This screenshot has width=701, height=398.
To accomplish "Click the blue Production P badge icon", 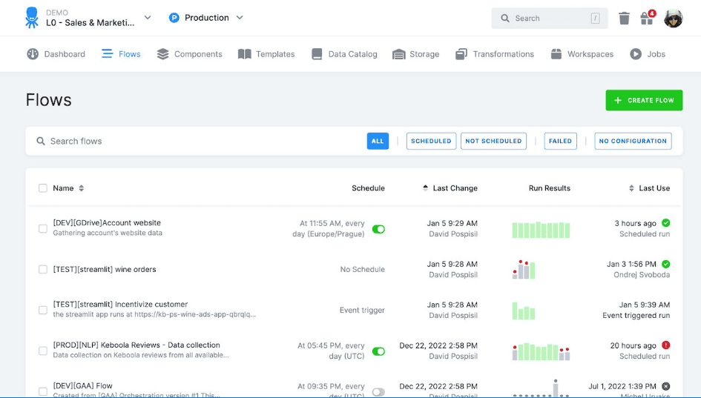I will [174, 18].
